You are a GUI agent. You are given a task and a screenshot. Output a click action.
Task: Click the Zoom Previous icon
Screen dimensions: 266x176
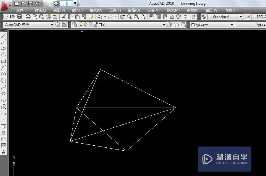[143, 17]
